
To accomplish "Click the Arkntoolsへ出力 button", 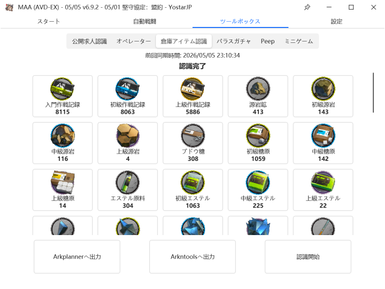I will pyautogui.click(x=192, y=257).
